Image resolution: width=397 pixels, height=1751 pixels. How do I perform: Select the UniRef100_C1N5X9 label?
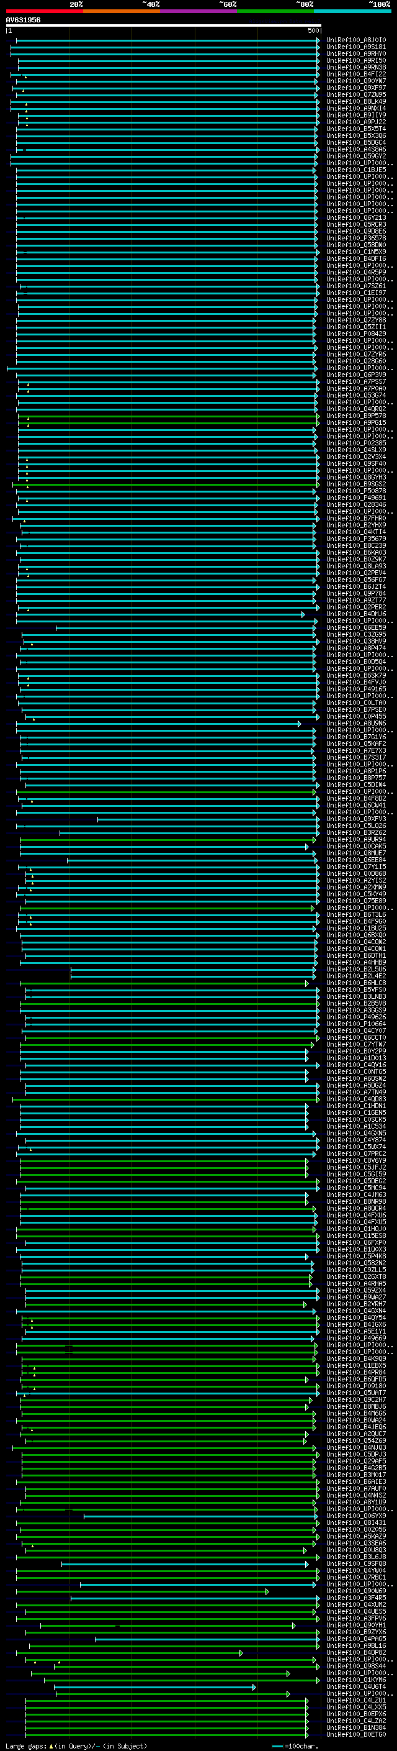tap(355, 252)
